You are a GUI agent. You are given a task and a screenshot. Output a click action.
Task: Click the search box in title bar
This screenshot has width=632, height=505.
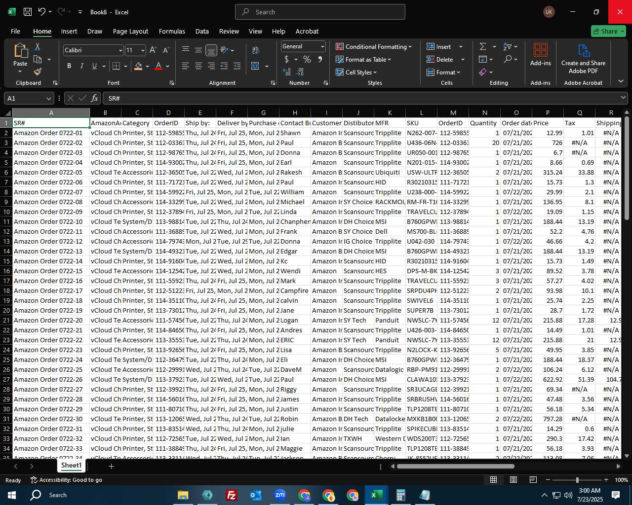[x=320, y=12]
